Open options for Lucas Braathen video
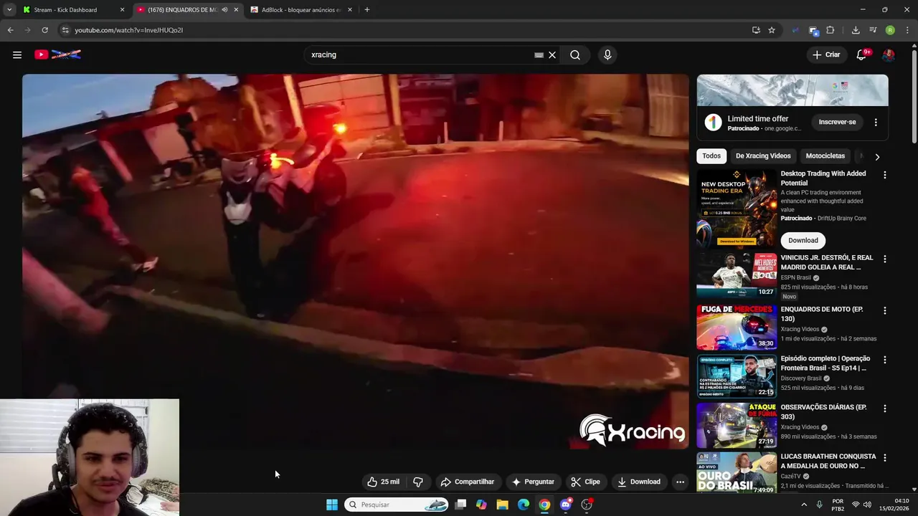The image size is (918, 516). [884, 457]
